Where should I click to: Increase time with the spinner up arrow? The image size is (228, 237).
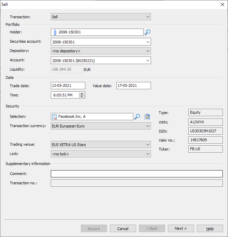[82, 93]
